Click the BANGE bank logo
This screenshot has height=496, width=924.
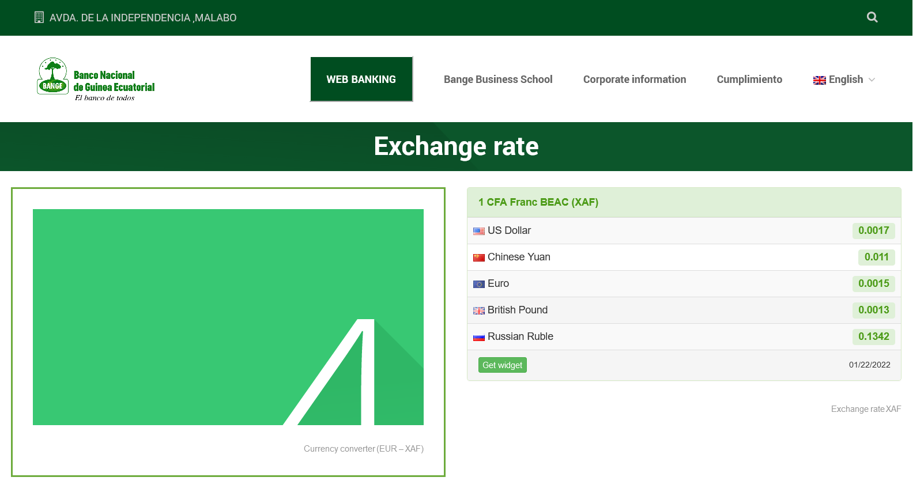pos(96,79)
